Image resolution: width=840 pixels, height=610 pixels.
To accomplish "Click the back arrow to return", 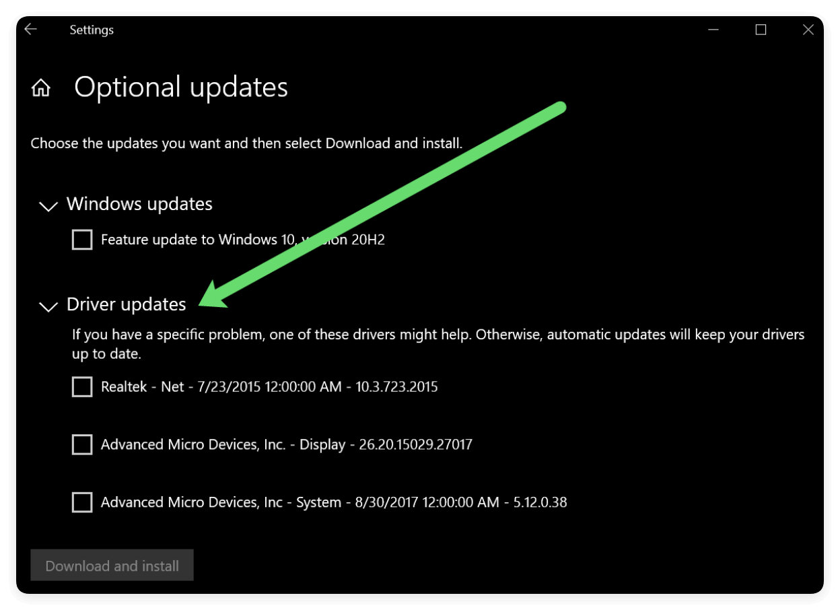I will point(30,29).
